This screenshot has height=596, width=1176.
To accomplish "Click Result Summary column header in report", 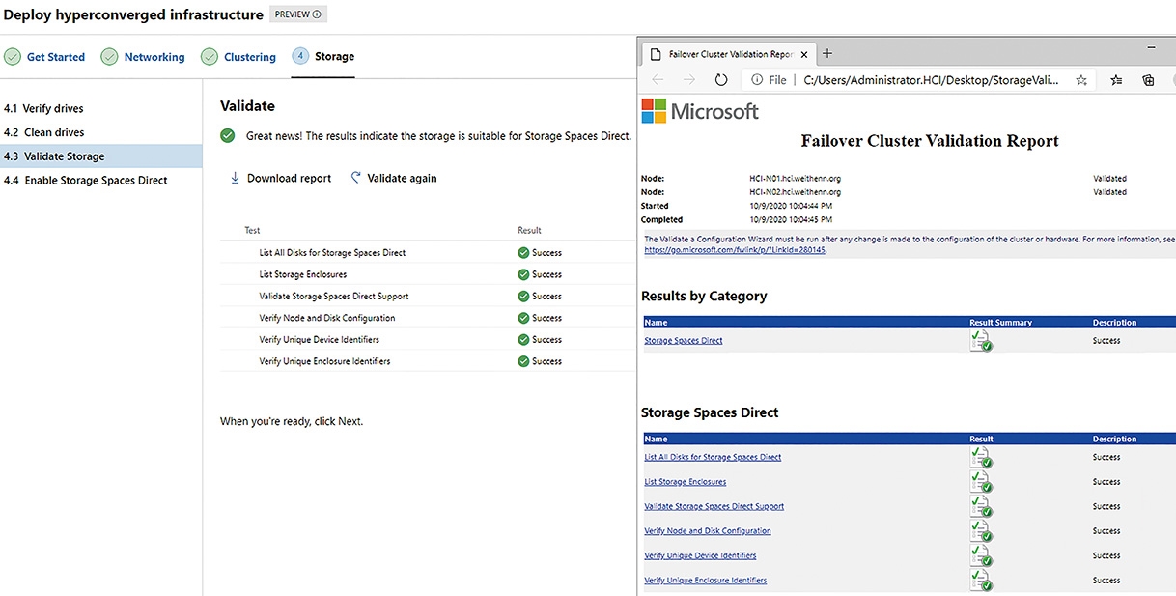I will coord(1001,323).
